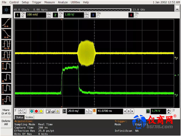Select the peak-to-peak voltage measurement icon
This screenshot has width=181, height=136.
pos(6,67)
